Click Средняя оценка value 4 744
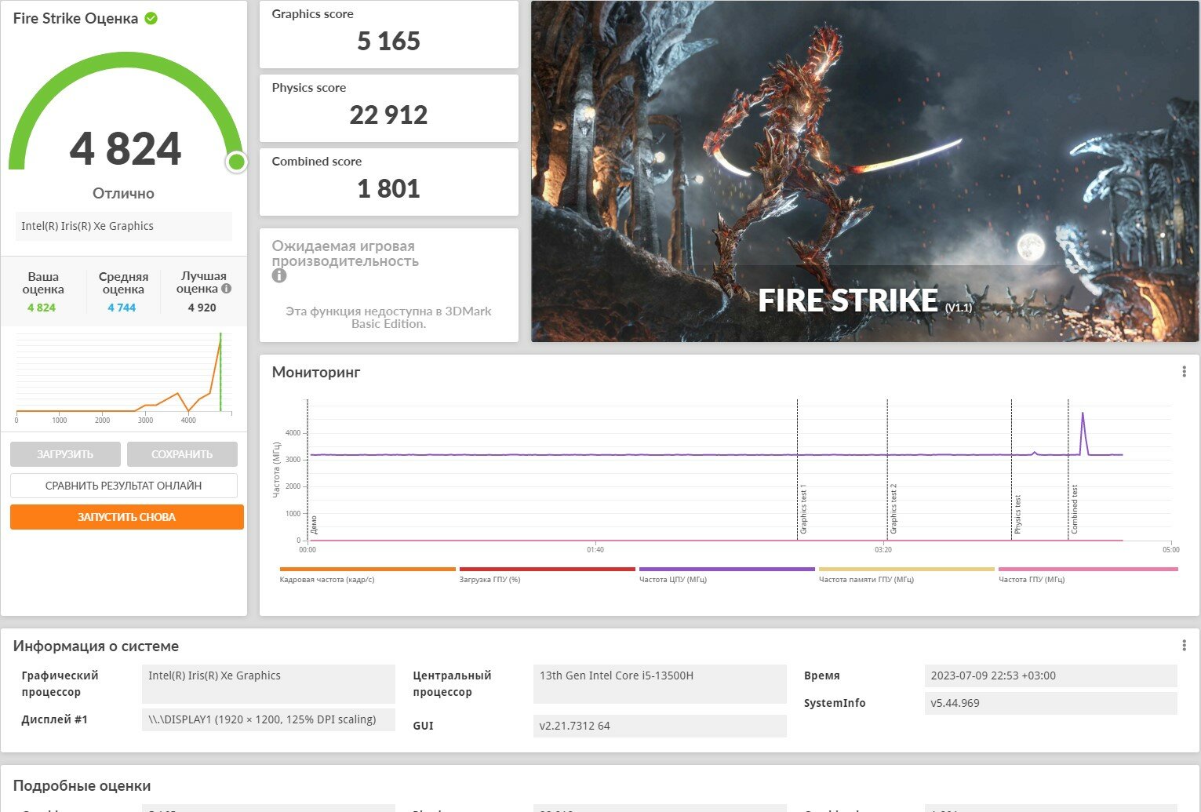Screen dimensions: 1201x812 click(122, 308)
